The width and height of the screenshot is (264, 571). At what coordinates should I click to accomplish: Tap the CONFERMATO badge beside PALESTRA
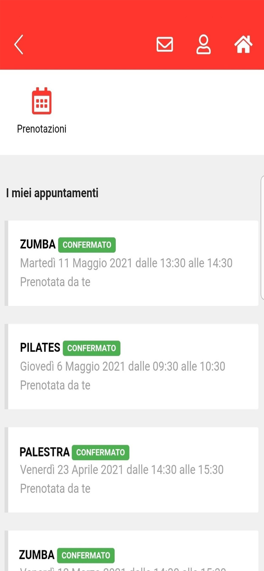[x=100, y=452]
